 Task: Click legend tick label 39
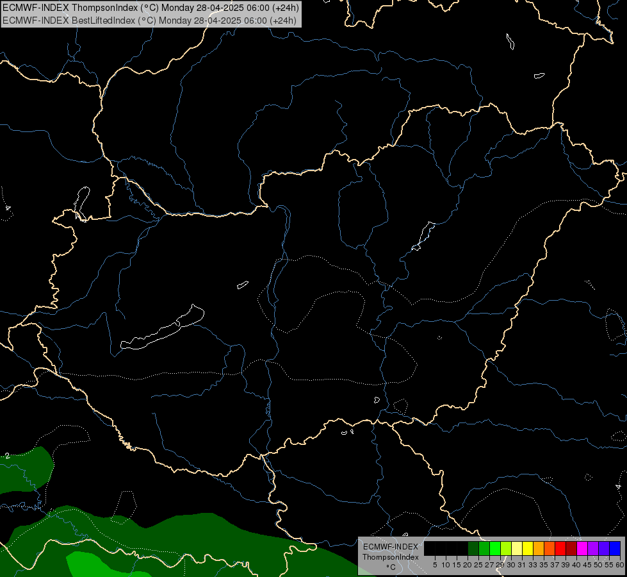tap(566, 565)
